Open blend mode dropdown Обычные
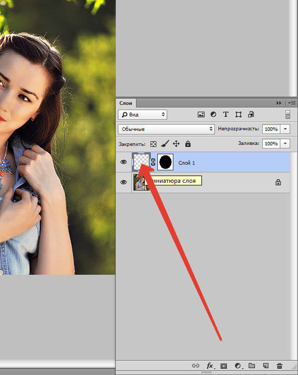298x375 pixels. tap(166, 129)
